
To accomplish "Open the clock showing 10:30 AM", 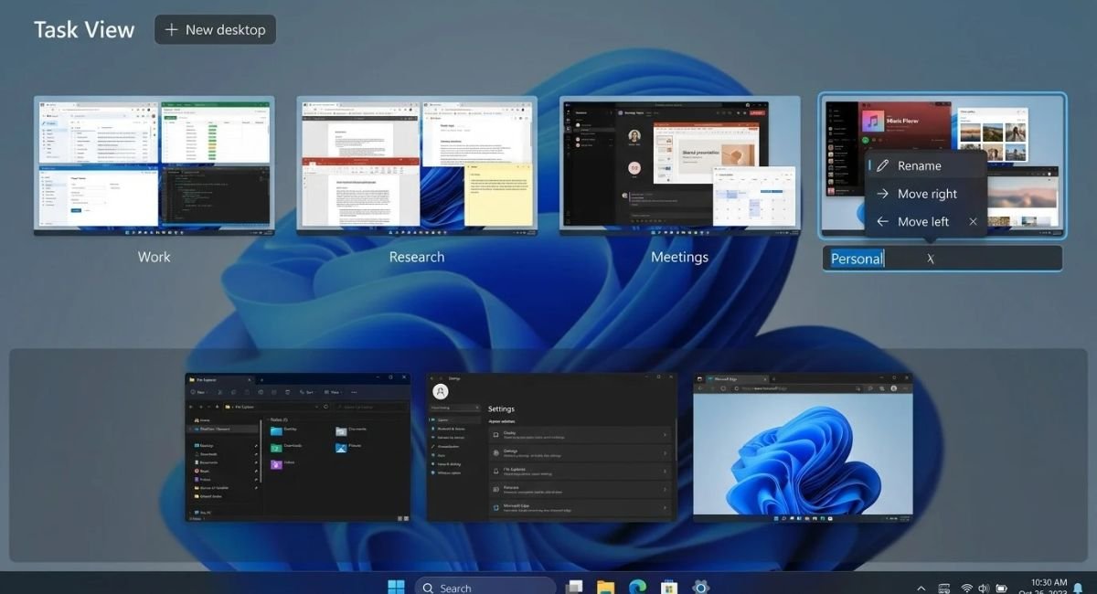I will click(x=1048, y=583).
